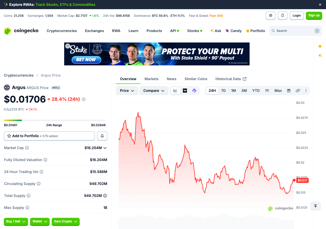Open chart more options menu

click(x=306, y=91)
